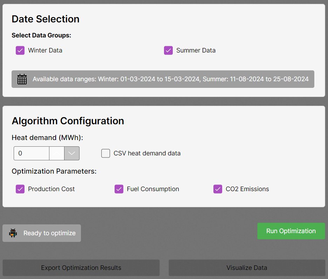Viewport: 328px width, 279px height.
Task: Toggle the Production Cost checkbox
Action: 20,189
